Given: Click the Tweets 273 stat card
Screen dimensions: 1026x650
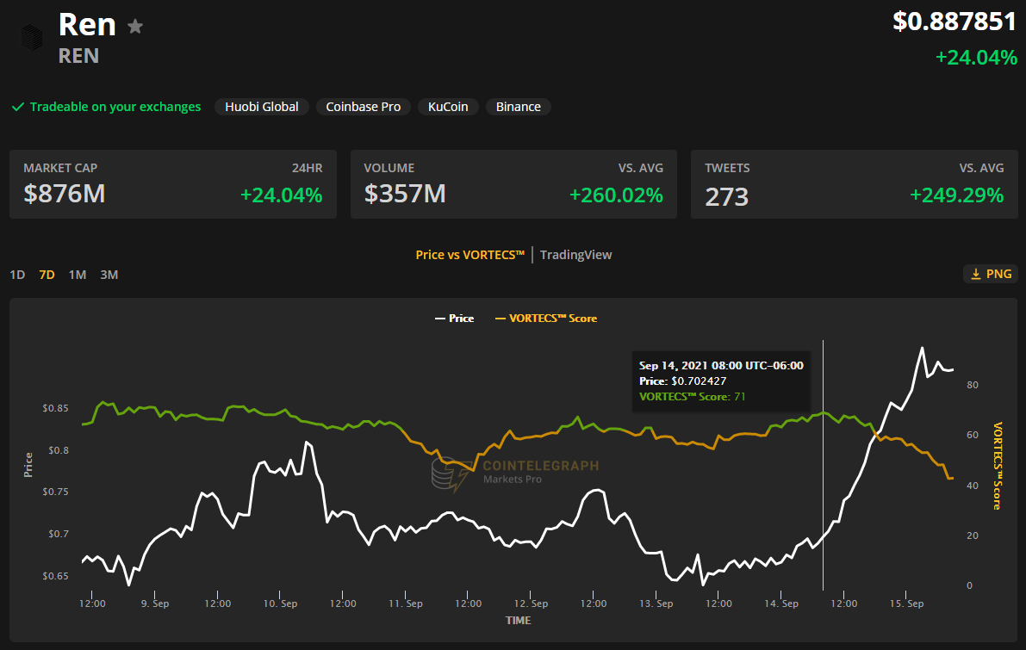Looking at the screenshot, I should [x=854, y=184].
